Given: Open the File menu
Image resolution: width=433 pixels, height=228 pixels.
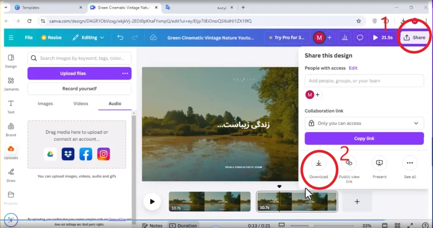Looking at the screenshot, I should [x=29, y=38].
